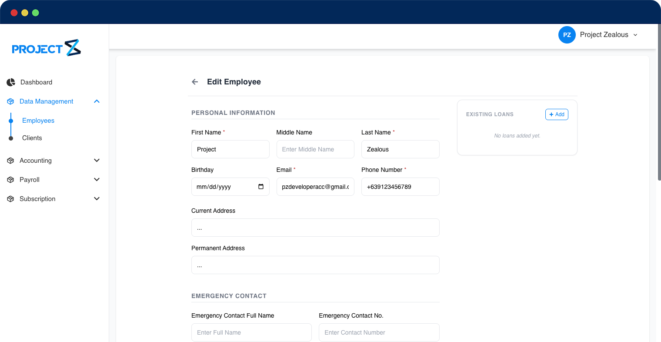Select Employees in the sidebar

point(38,121)
